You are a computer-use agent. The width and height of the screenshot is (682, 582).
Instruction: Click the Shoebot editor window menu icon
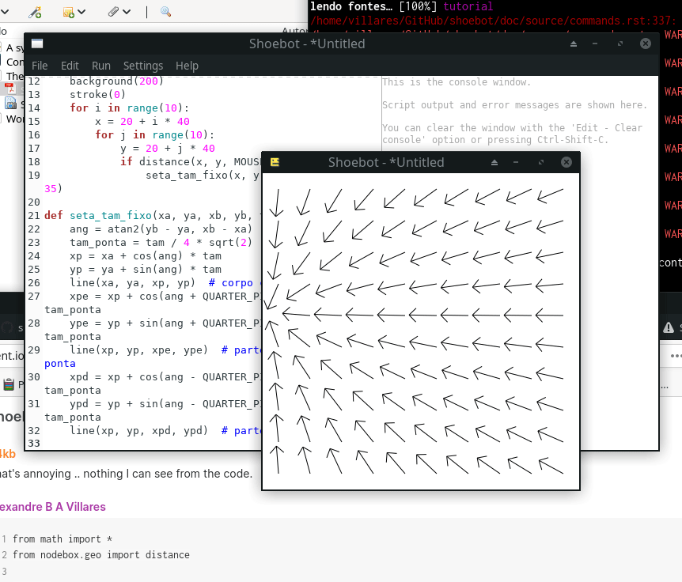coord(37,44)
